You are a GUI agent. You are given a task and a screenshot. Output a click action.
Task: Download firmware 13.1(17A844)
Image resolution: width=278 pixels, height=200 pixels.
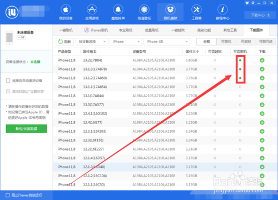click(262, 96)
